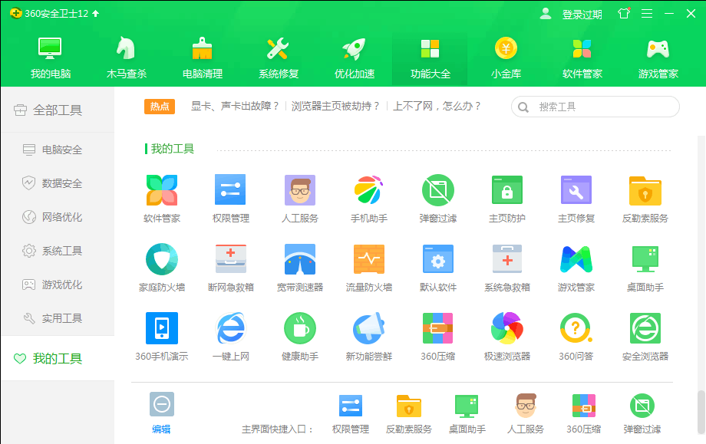Viewport: 706px width, 444px height.
Task: Switch to 电脑清理 tab
Action: [x=203, y=58]
